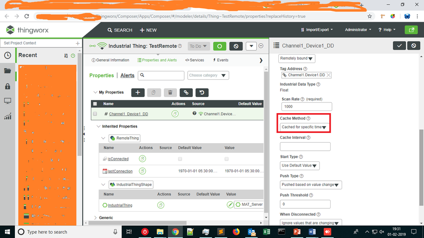Click SEARCH in the top bar
Screen dimensions: 424x238
120,30
